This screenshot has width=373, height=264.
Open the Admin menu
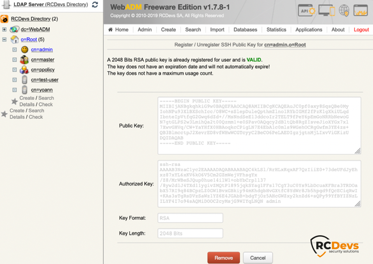click(x=145, y=30)
